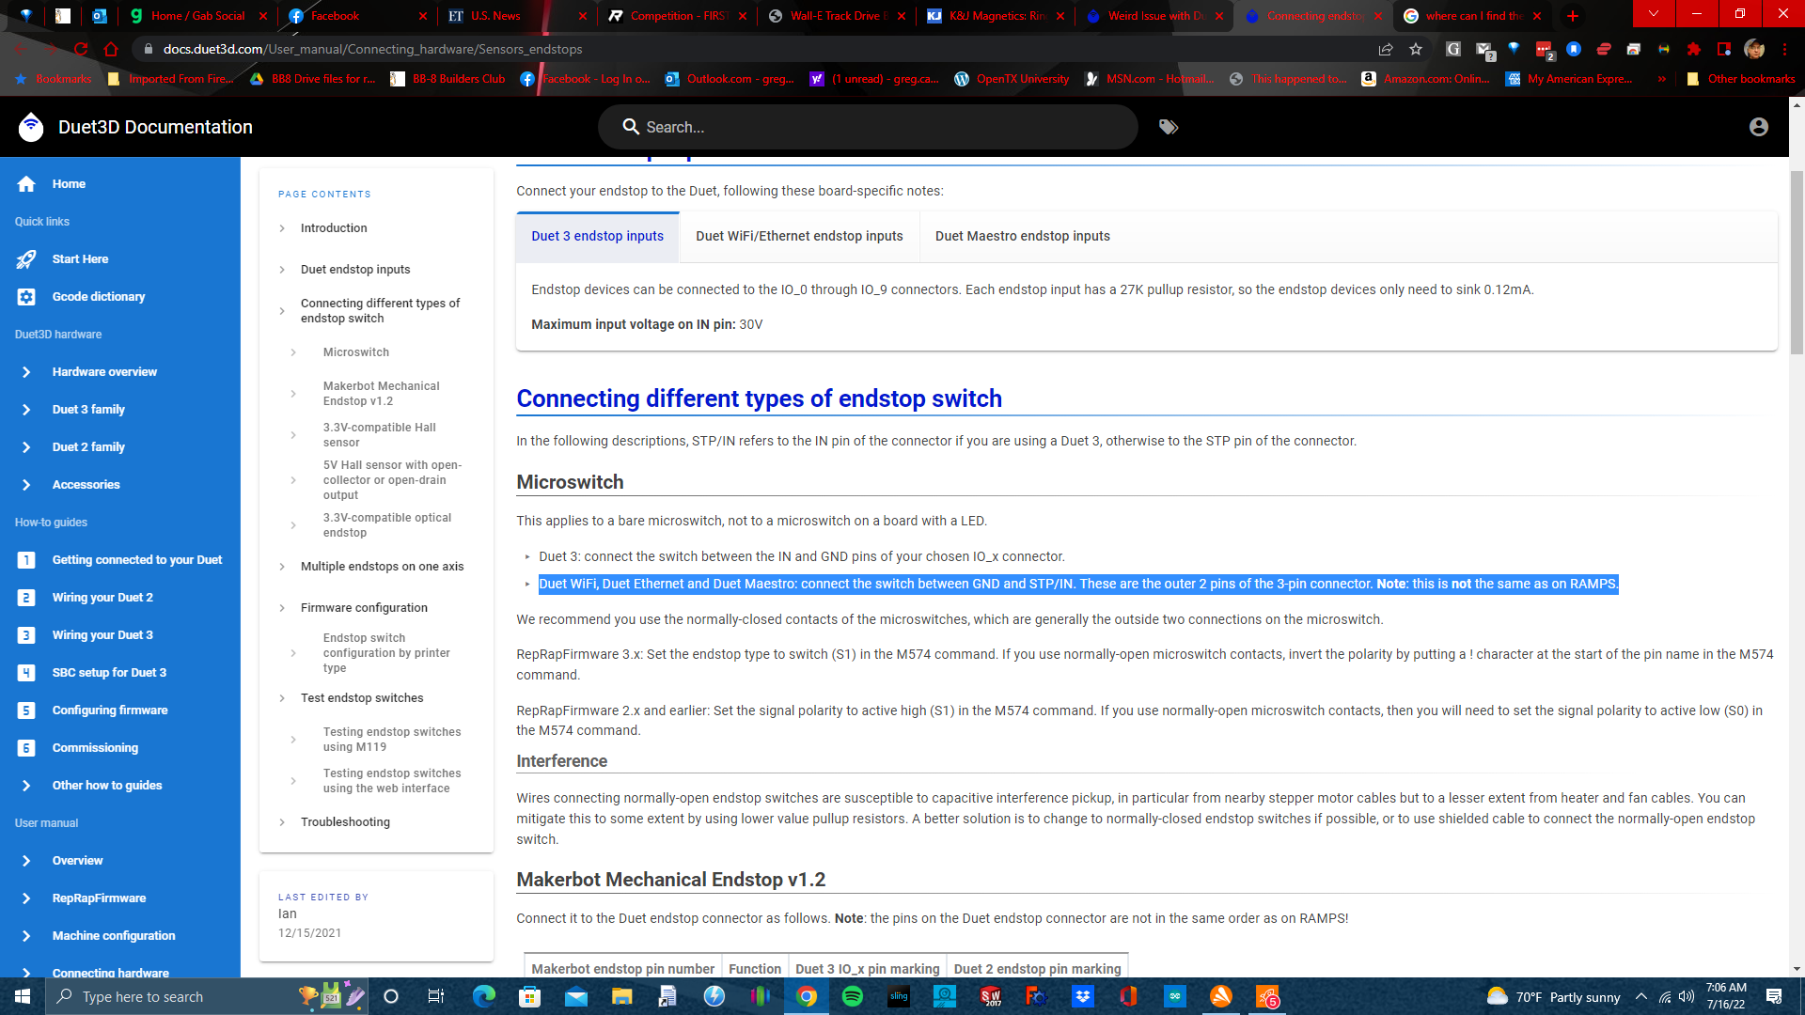This screenshot has width=1805, height=1015.
Task: Open Spotify from the taskbar
Action: [x=853, y=996]
